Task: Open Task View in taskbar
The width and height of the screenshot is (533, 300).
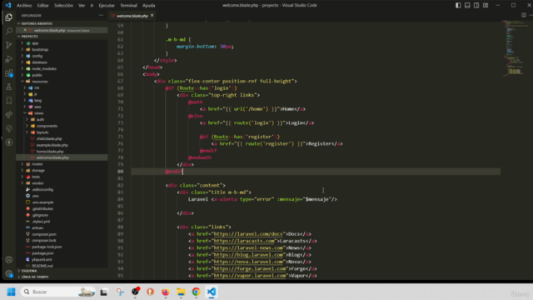Action: (x=103, y=292)
